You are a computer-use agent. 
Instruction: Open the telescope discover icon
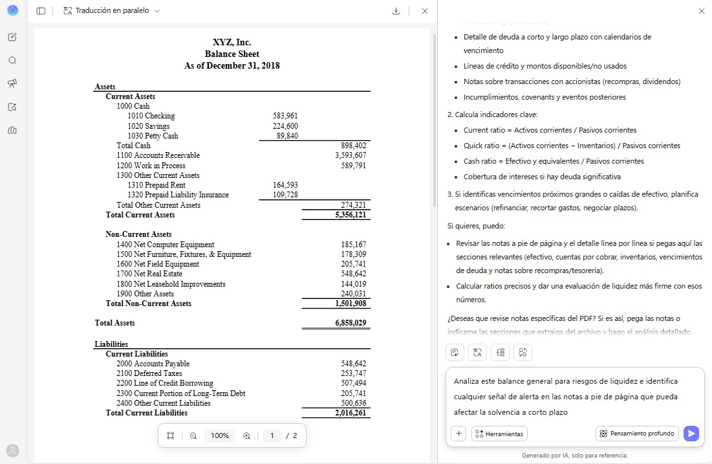click(13, 83)
